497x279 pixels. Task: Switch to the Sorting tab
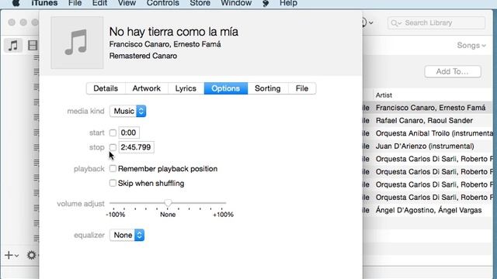[x=268, y=88]
